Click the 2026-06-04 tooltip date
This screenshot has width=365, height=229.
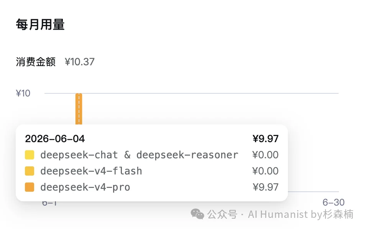pyautogui.click(x=55, y=139)
